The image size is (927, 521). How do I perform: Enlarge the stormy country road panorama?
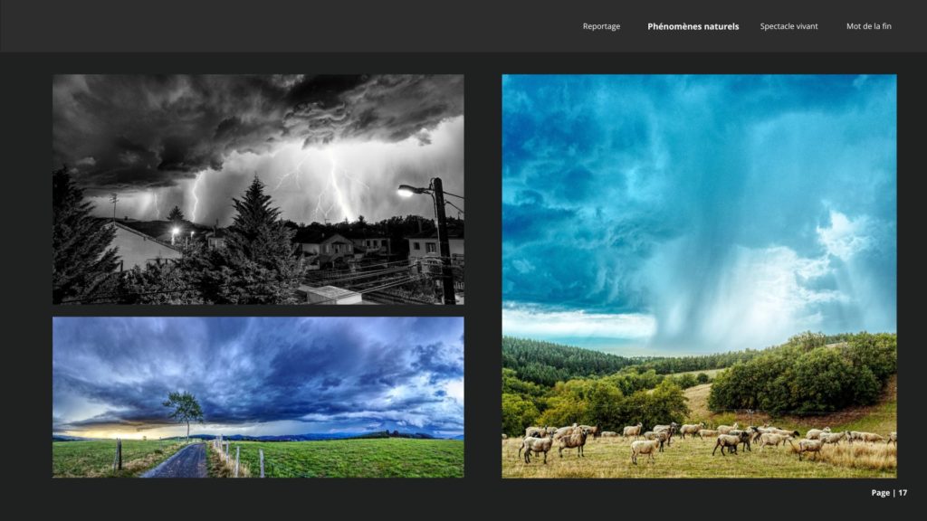258,396
